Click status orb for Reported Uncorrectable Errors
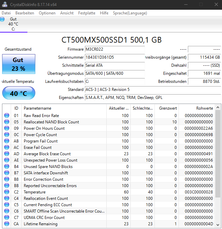The height and width of the screenshot is (229, 222). click(x=7, y=185)
